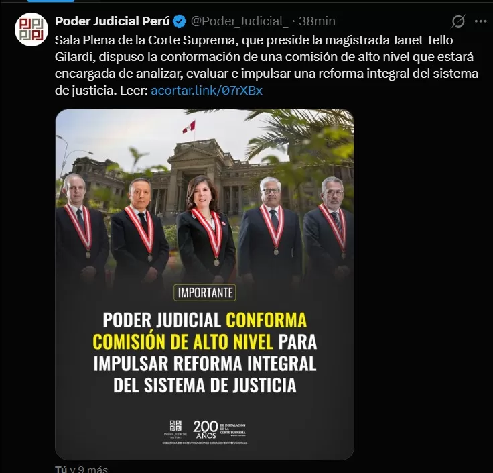Screen dimensions: 493x473
Task: Click the Poder Judicial logo in image footer
Action: pyautogui.click(x=175, y=429)
